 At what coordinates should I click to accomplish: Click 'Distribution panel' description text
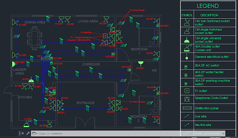click(x=206, y=108)
